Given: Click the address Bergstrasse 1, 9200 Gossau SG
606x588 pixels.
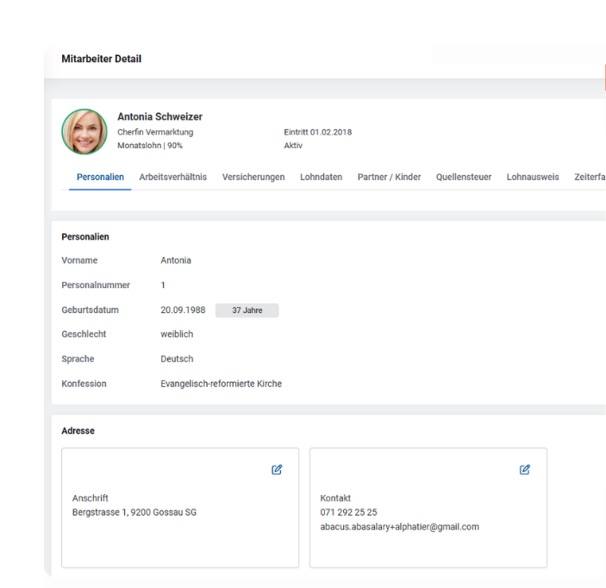Looking at the screenshot, I should click(x=134, y=512).
